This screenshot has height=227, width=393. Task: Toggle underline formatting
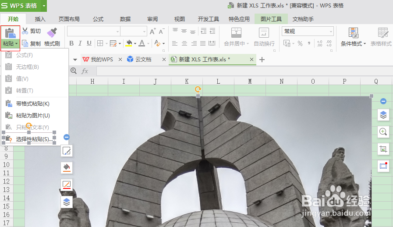pos(89,43)
